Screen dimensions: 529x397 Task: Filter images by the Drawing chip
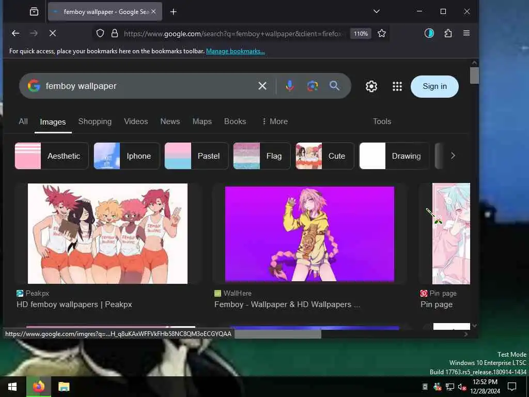(394, 156)
